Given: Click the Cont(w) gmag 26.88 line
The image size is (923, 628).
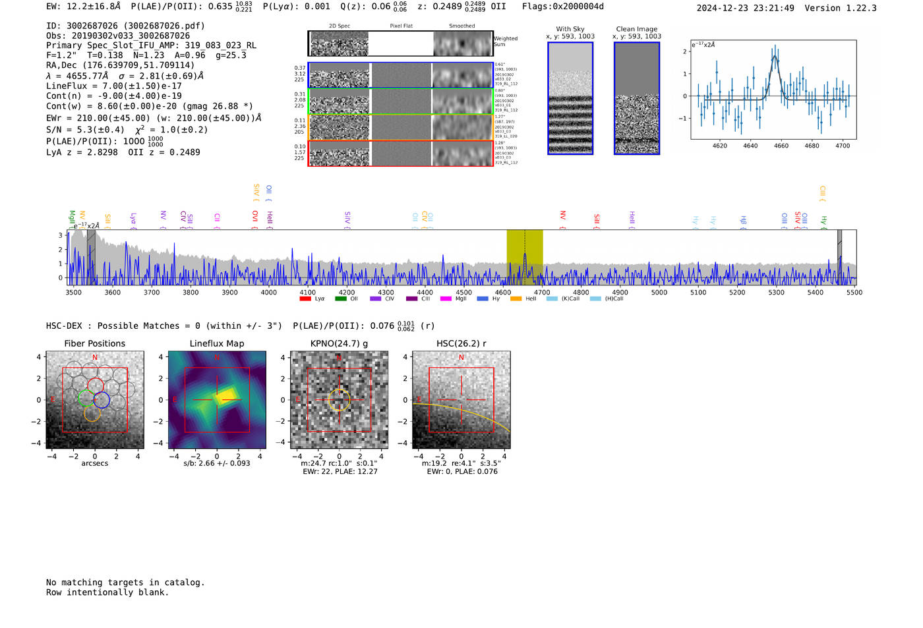Looking at the screenshot, I should click(150, 106).
